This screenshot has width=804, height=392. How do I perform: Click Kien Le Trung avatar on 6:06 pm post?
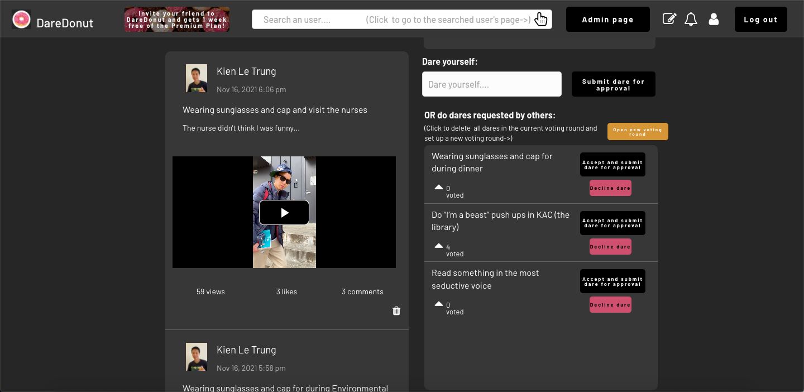click(197, 78)
